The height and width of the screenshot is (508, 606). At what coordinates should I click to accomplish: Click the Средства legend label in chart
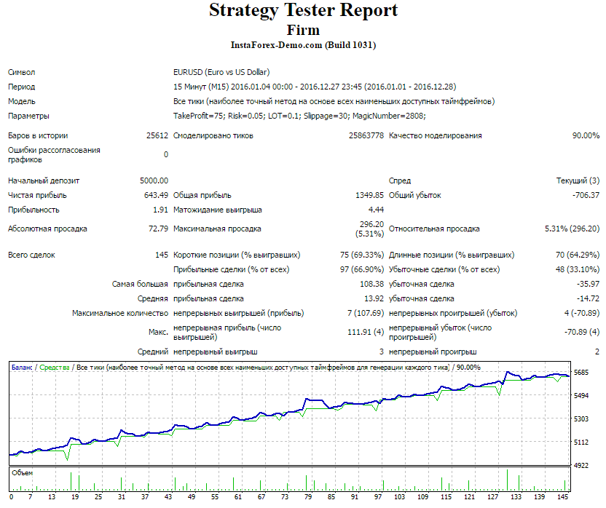point(55,368)
